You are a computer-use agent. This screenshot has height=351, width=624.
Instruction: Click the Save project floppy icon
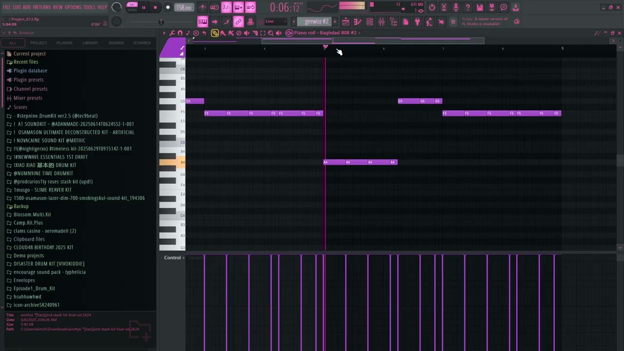click(x=480, y=7)
